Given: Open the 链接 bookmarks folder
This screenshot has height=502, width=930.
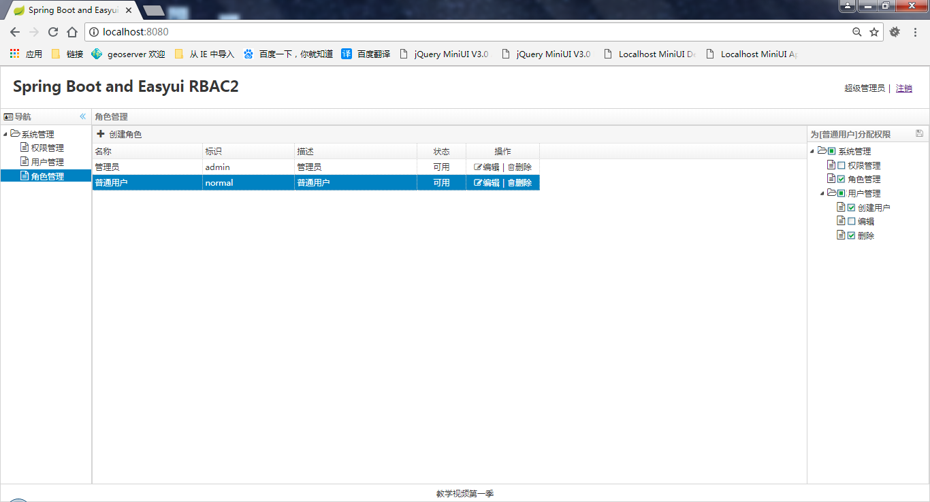Looking at the screenshot, I should coord(67,54).
